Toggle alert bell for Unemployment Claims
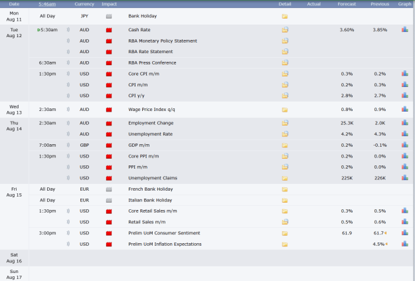The height and width of the screenshot is (281, 415). pos(68,178)
